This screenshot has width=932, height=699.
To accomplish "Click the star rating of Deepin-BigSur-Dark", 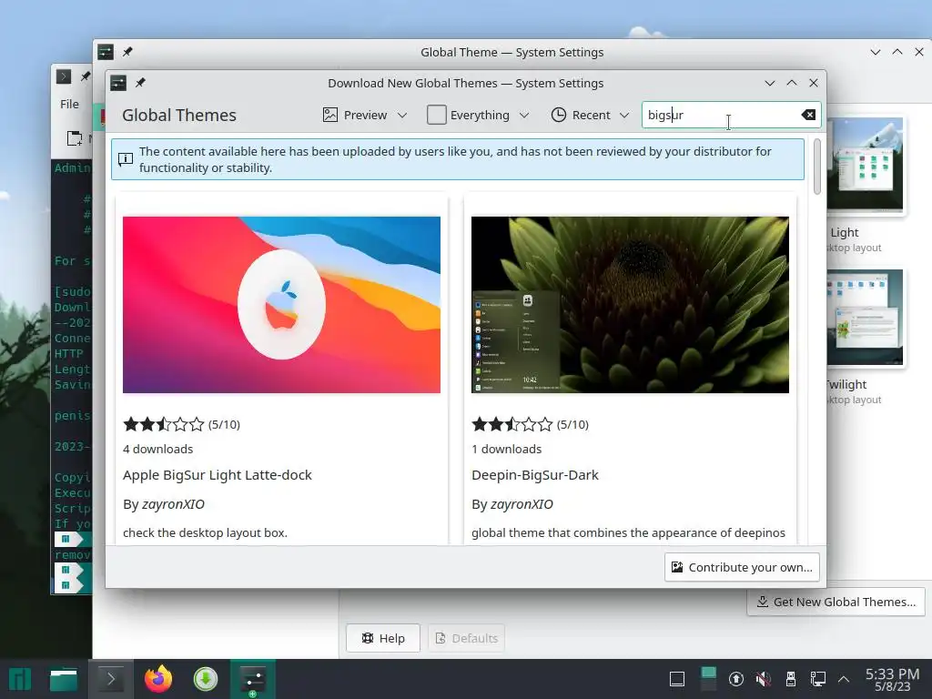I will [512, 424].
